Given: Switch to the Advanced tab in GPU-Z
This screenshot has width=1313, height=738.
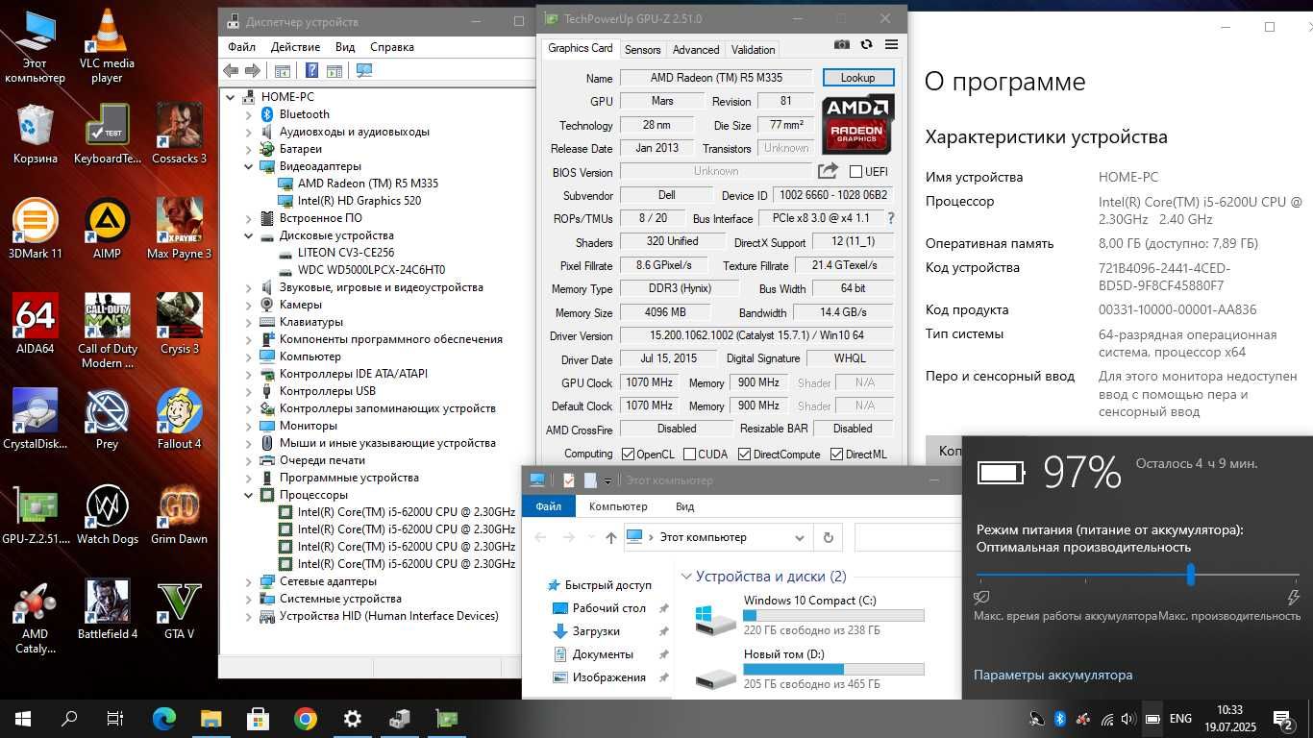Looking at the screenshot, I should 696,50.
